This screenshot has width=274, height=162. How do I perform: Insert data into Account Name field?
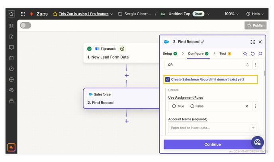pyautogui.click(x=253, y=128)
